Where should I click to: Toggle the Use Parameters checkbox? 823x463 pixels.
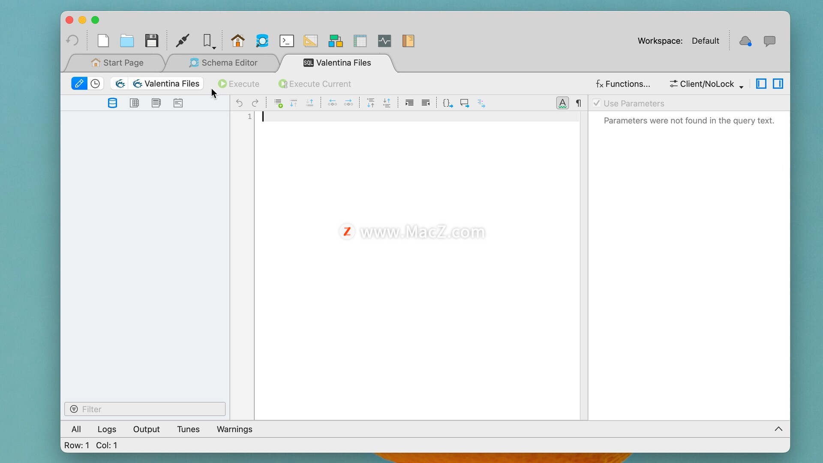(x=597, y=103)
